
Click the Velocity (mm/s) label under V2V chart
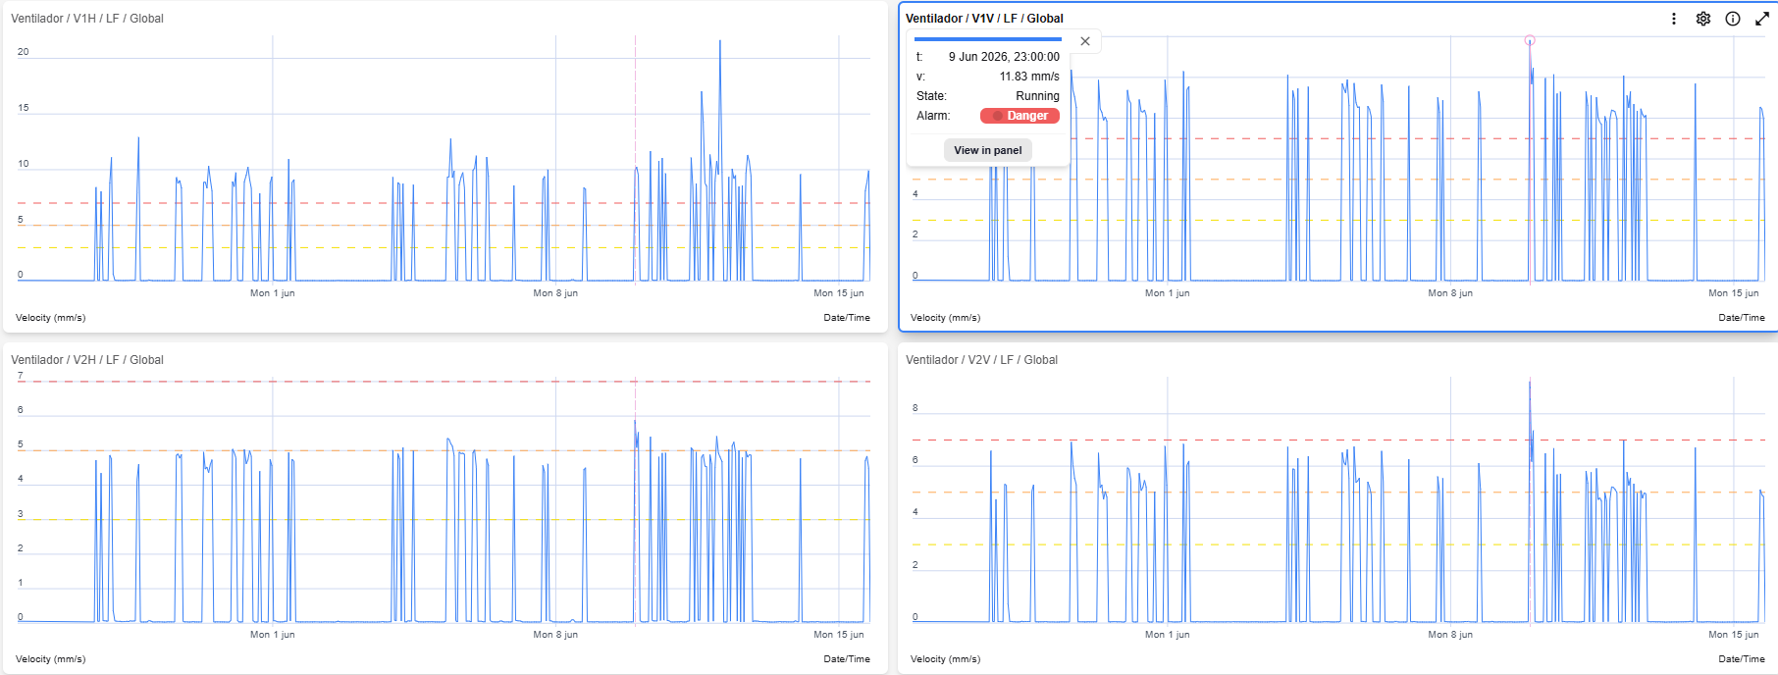click(x=945, y=659)
